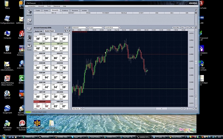
Task: Open the History sidebar icon
Action: coord(29,38)
